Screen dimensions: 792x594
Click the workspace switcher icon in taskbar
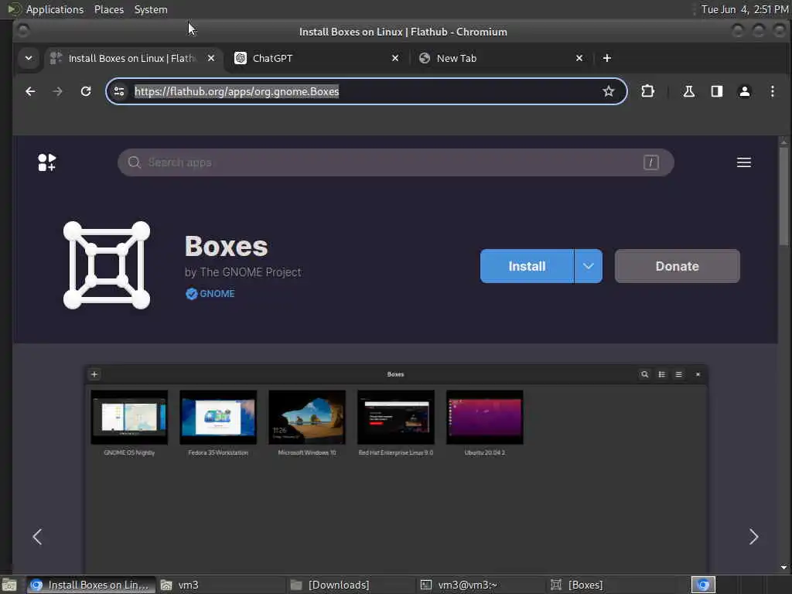703,585
